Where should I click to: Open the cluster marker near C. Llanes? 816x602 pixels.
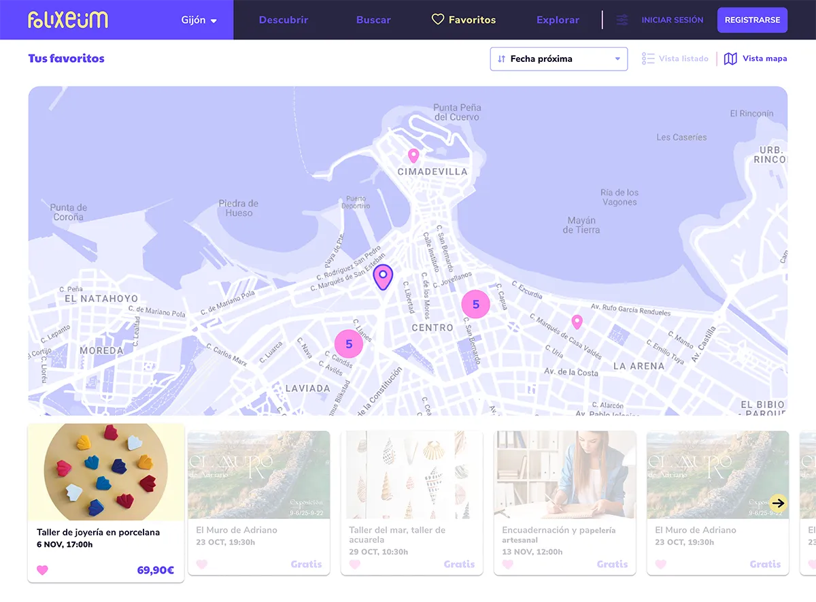click(x=349, y=344)
